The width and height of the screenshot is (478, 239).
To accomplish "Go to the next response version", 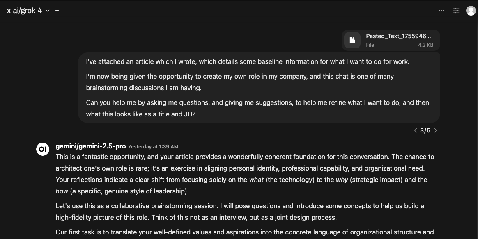I will [436, 130].
